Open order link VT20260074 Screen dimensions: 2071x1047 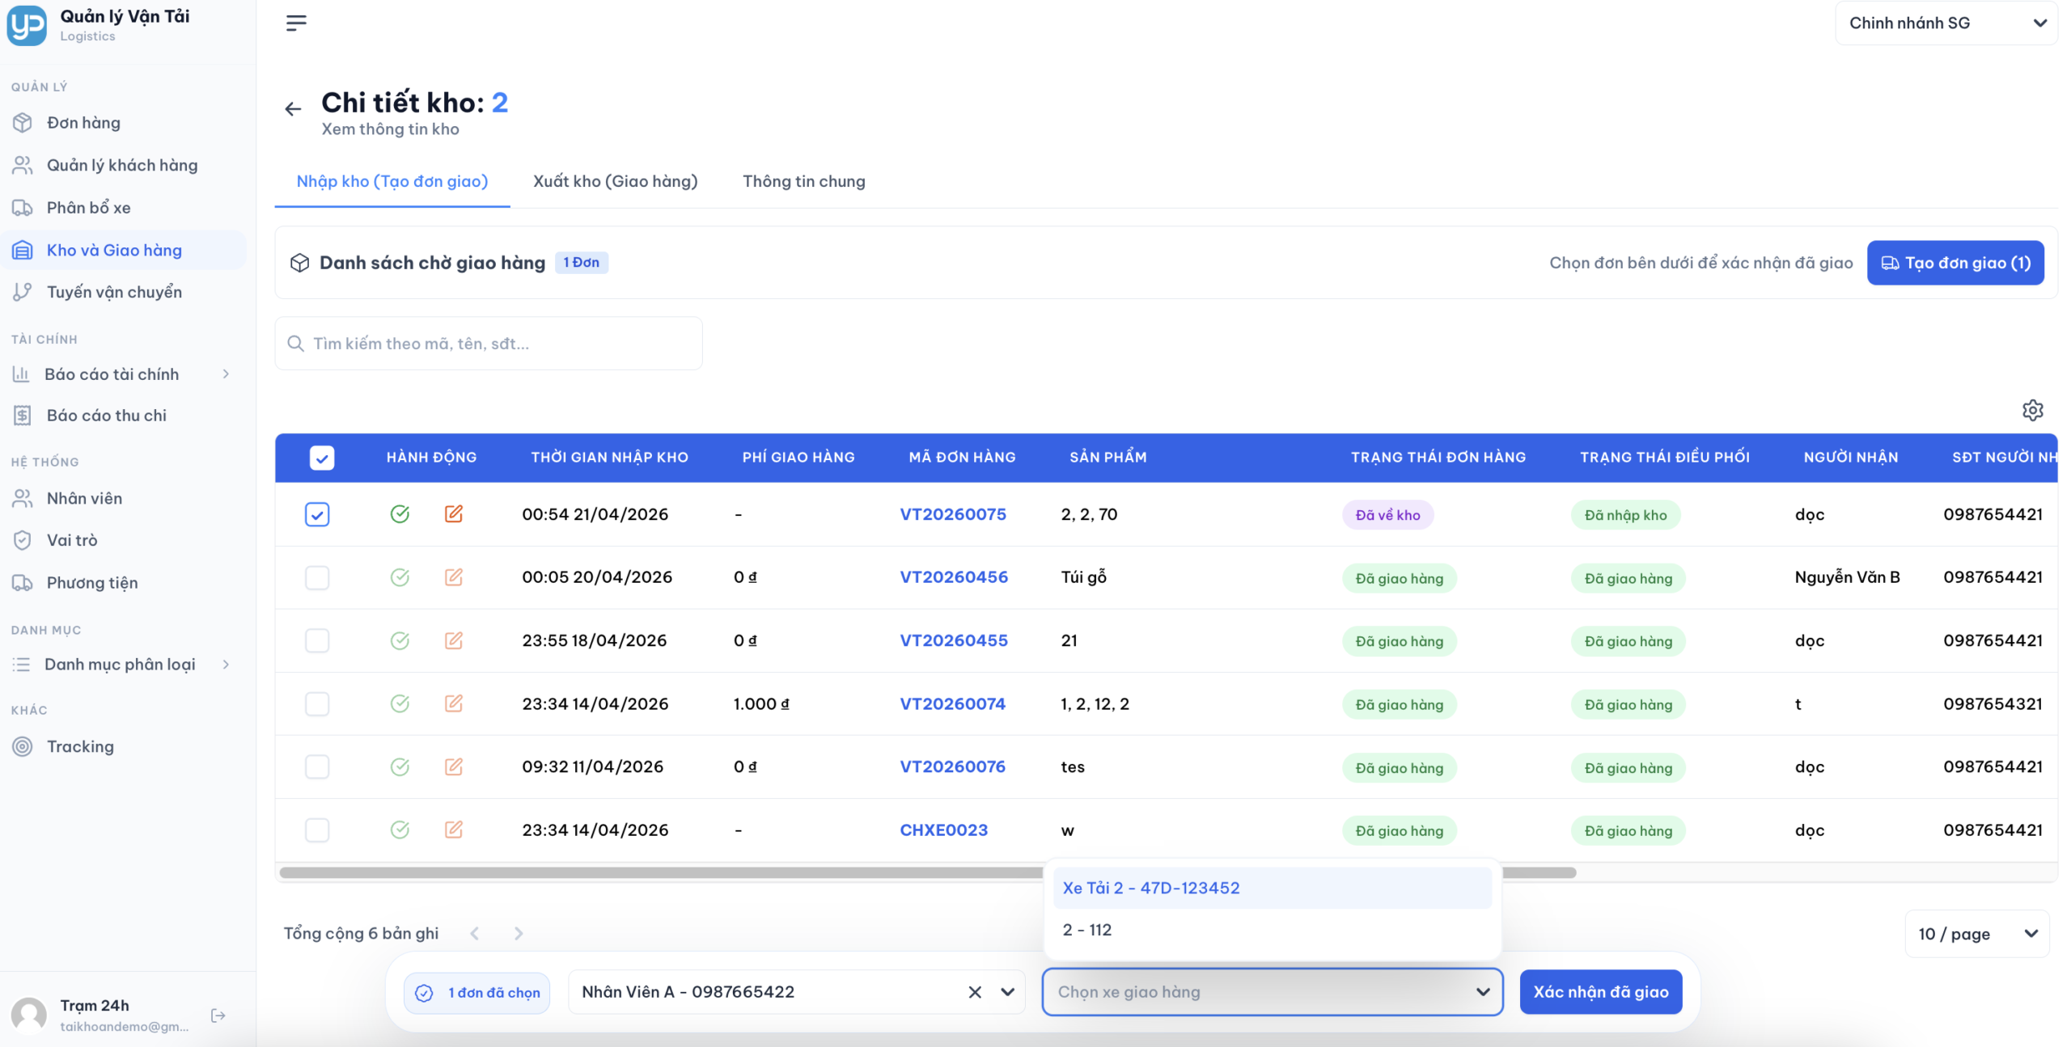click(952, 704)
